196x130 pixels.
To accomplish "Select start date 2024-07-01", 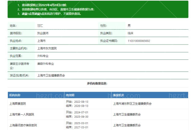I will pos(81,112).
